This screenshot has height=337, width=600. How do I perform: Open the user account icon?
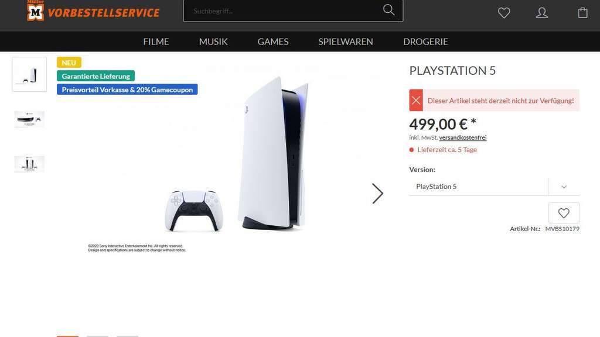point(542,13)
